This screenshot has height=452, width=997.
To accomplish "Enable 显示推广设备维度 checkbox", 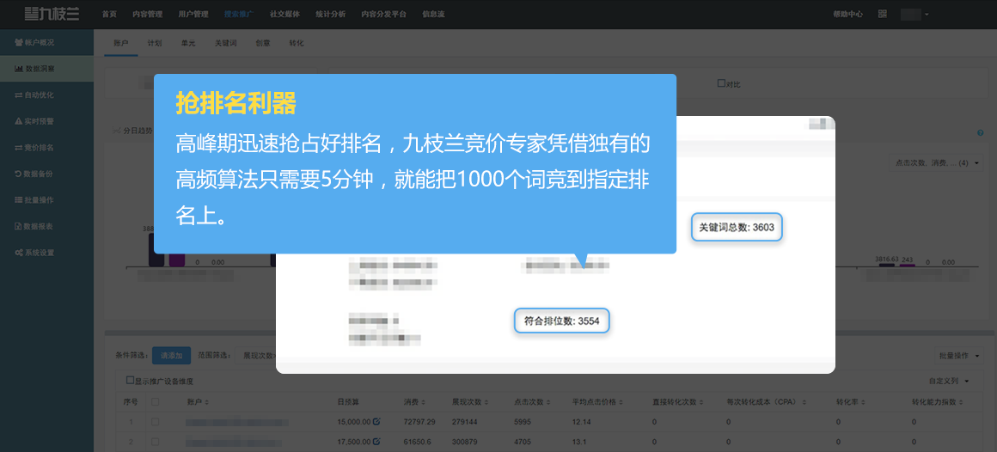I will 130,380.
